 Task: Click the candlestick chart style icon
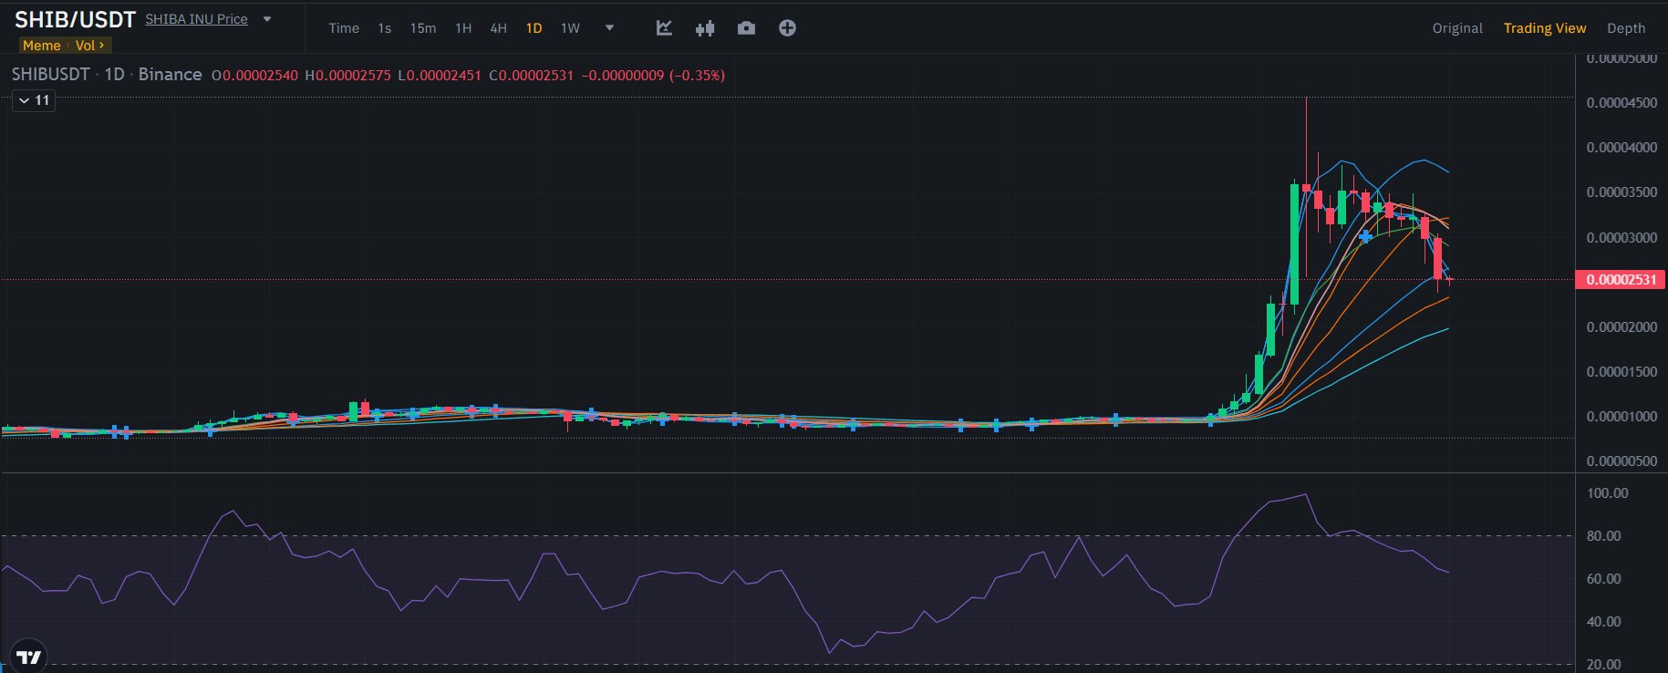[x=705, y=28]
